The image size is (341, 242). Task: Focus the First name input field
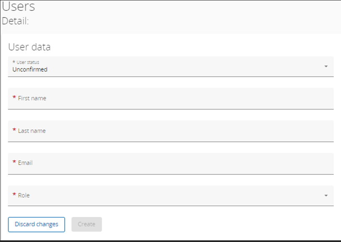167,99
